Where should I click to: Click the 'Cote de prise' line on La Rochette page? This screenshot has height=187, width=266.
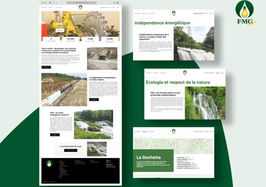point(183,157)
